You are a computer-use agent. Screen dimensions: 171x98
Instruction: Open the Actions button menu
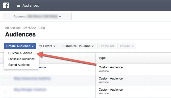[x=127, y=46]
